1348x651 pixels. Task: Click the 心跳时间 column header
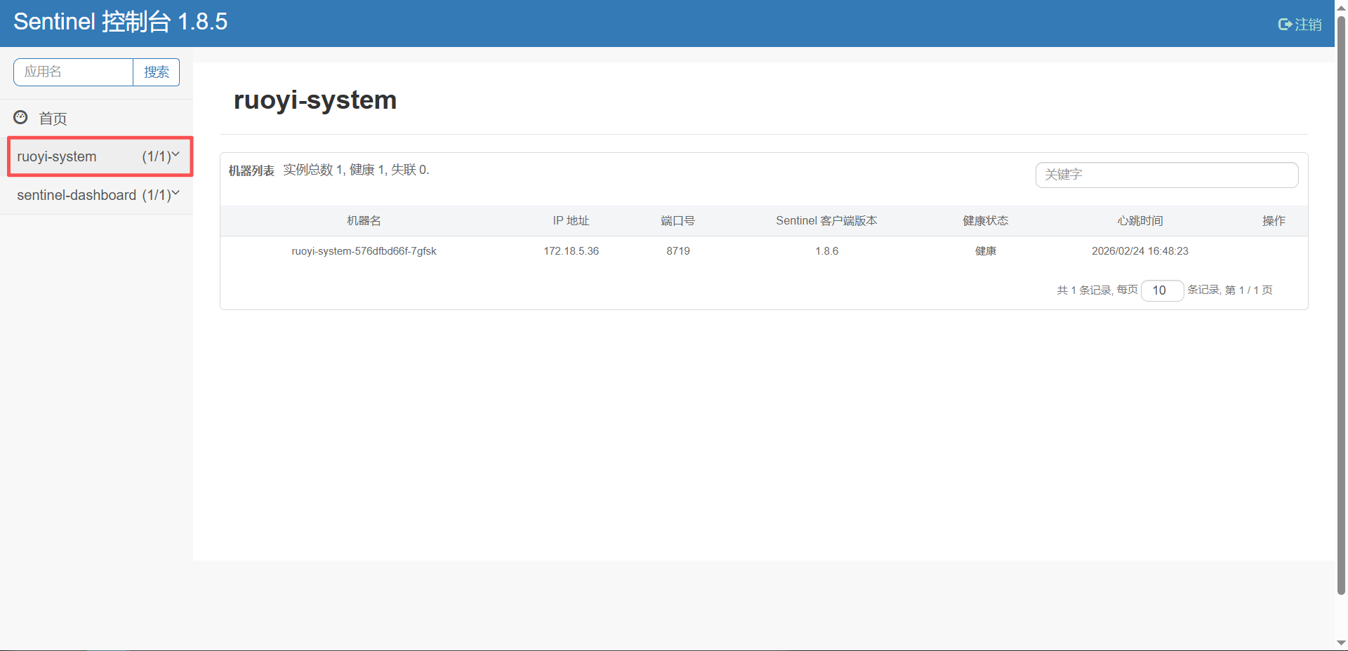click(1140, 221)
